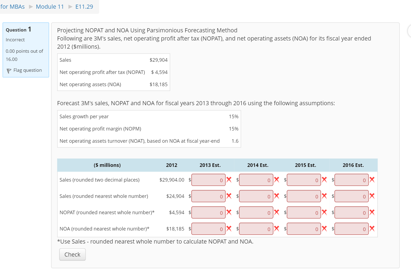Click red X beside 2013 NOPAT input
The width and height of the screenshot is (411, 274).
click(x=229, y=212)
